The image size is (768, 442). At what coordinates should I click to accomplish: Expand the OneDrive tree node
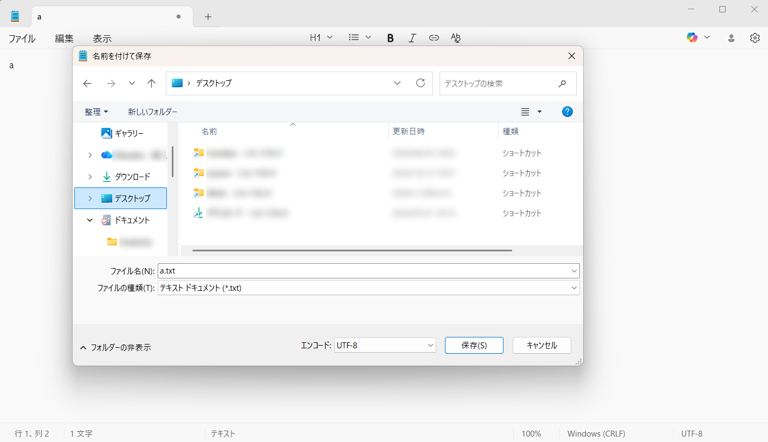[90, 155]
